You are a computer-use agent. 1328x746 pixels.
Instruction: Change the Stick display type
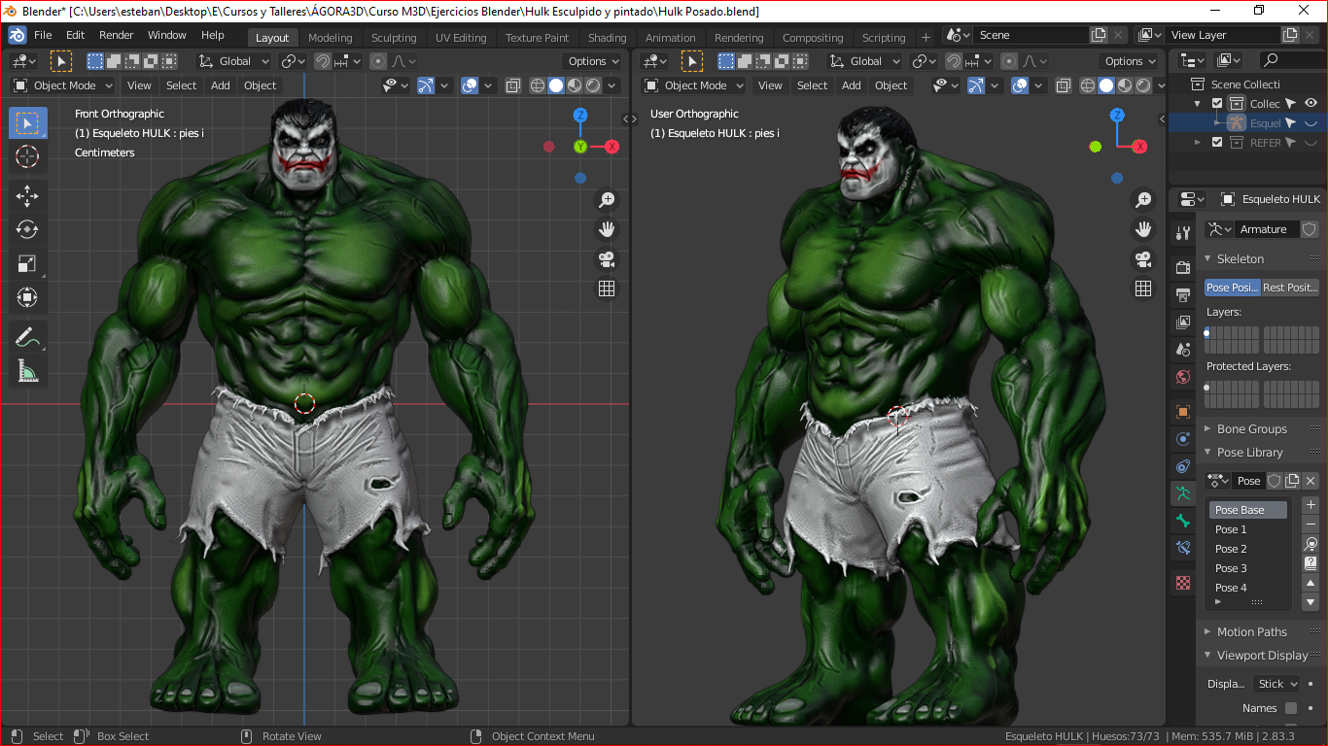click(1276, 683)
